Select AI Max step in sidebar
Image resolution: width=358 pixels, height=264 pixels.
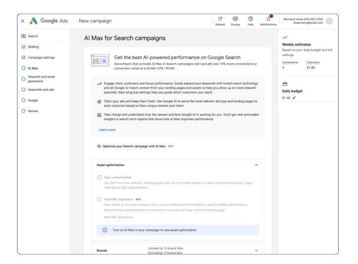[33, 68]
